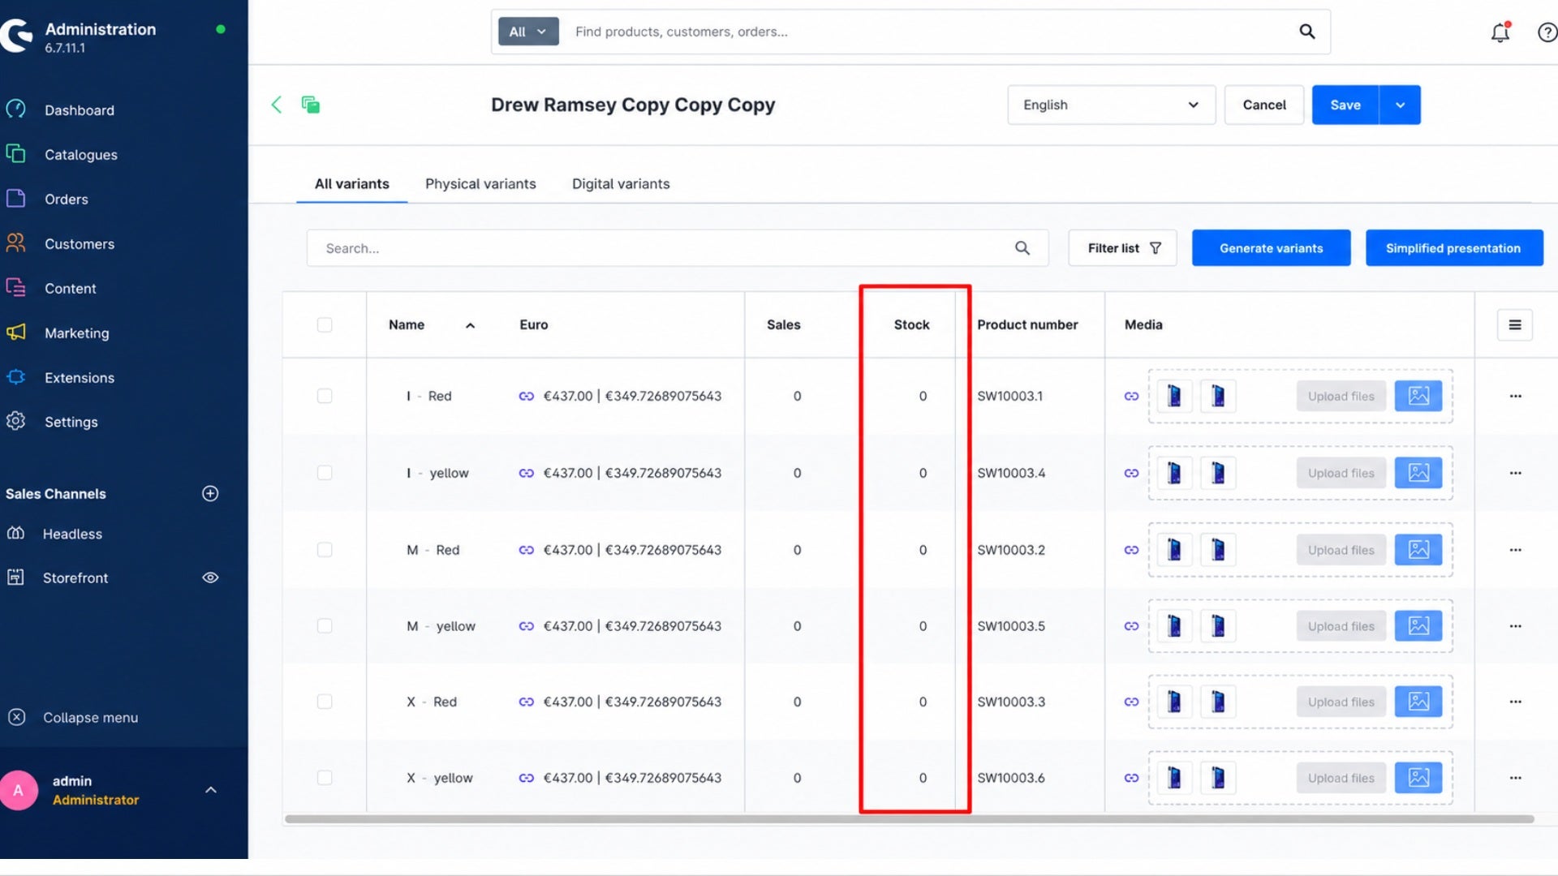Toggle the Storefront eye icon
Screen dimensions: 1558x876
(210, 578)
